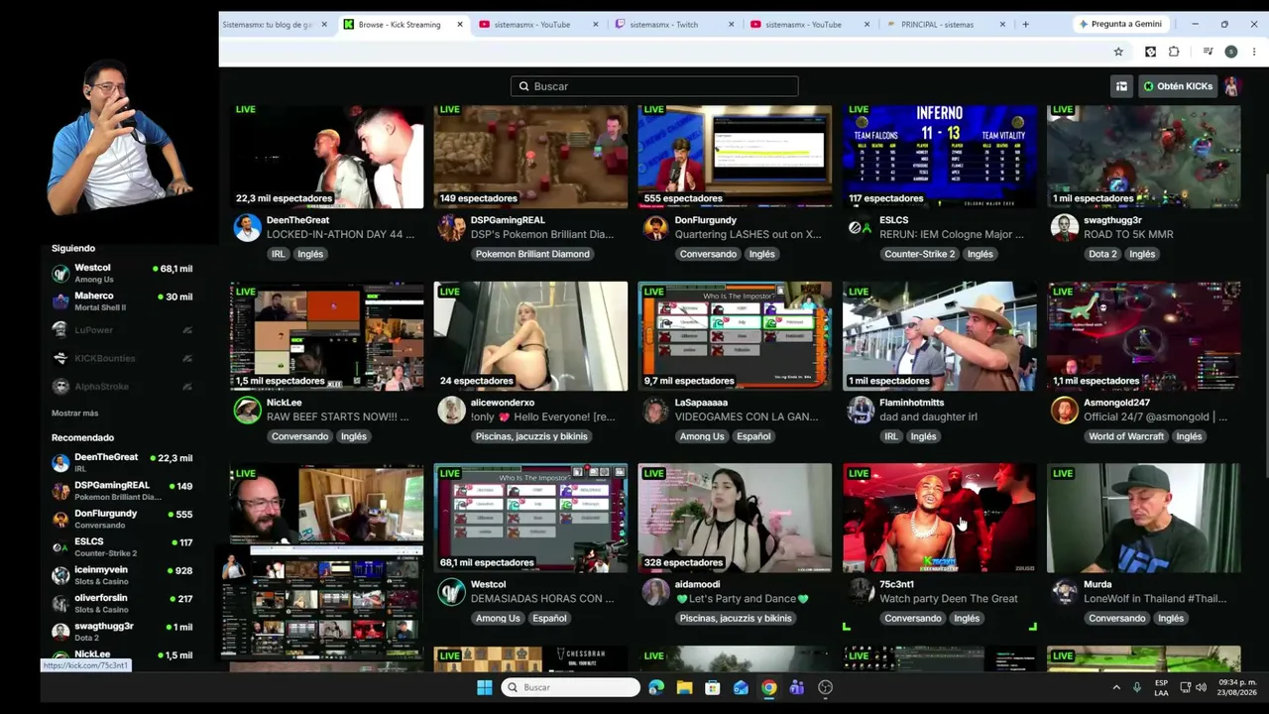This screenshot has width=1269, height=714.
Task: Open the ESLCS Inferno match stream thumbnail
Action: click(x=939, y=156)
